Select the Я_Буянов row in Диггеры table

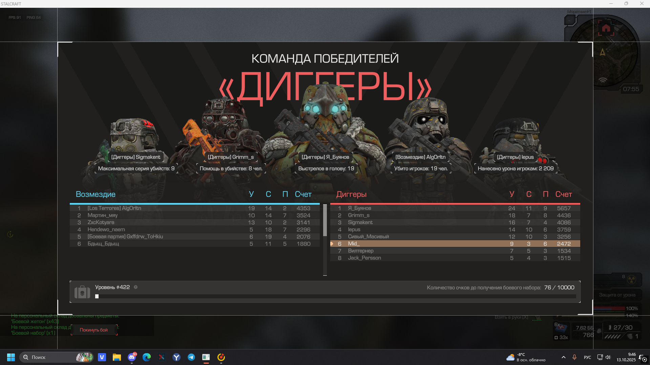[x=455, y=208]
